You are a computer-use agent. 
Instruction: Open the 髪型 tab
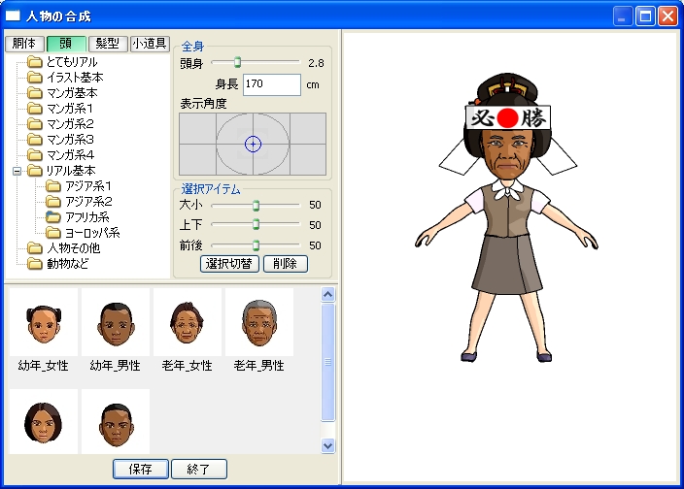108,44
